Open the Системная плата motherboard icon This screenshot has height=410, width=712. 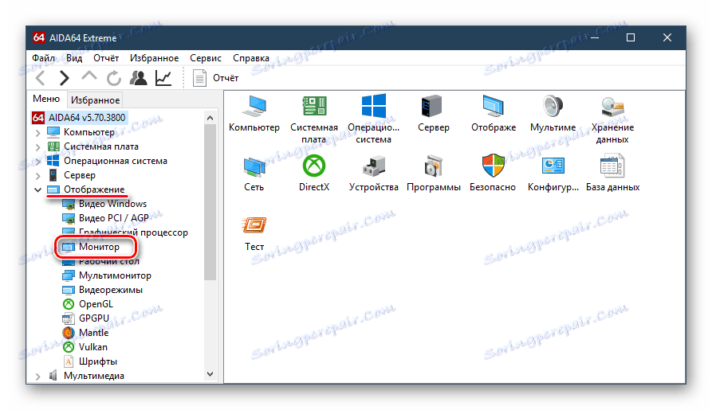point(314,119)
